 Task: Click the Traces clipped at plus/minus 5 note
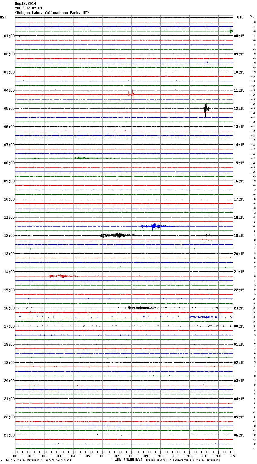183,460
